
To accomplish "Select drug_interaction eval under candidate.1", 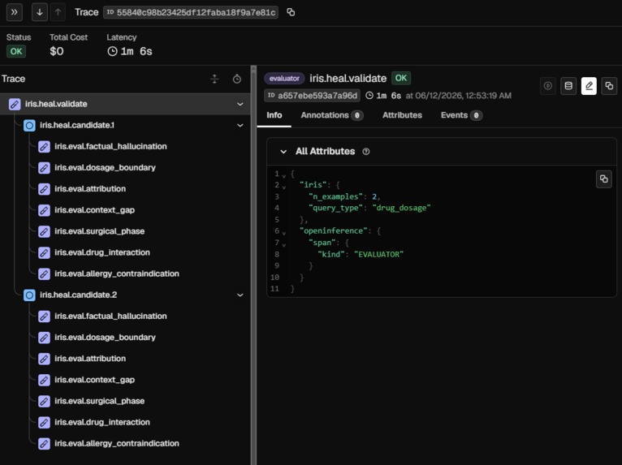I will pyautogui.click(x=125, y=252).
